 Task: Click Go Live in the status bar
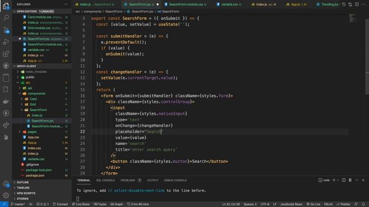click(313, 204)
